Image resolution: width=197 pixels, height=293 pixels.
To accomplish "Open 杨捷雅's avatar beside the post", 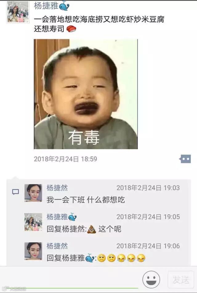I will pyautogui.click(x=18, y=12).
